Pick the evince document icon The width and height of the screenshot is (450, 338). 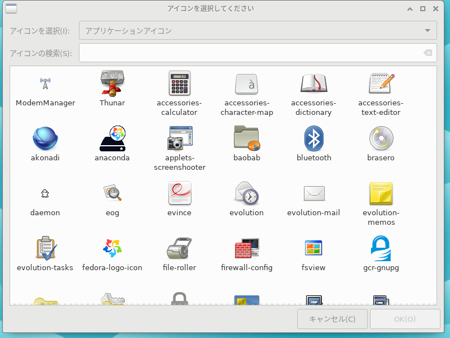(179, 193)
